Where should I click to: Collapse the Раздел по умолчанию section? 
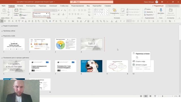pyautogui.click(x=2, y=26)
